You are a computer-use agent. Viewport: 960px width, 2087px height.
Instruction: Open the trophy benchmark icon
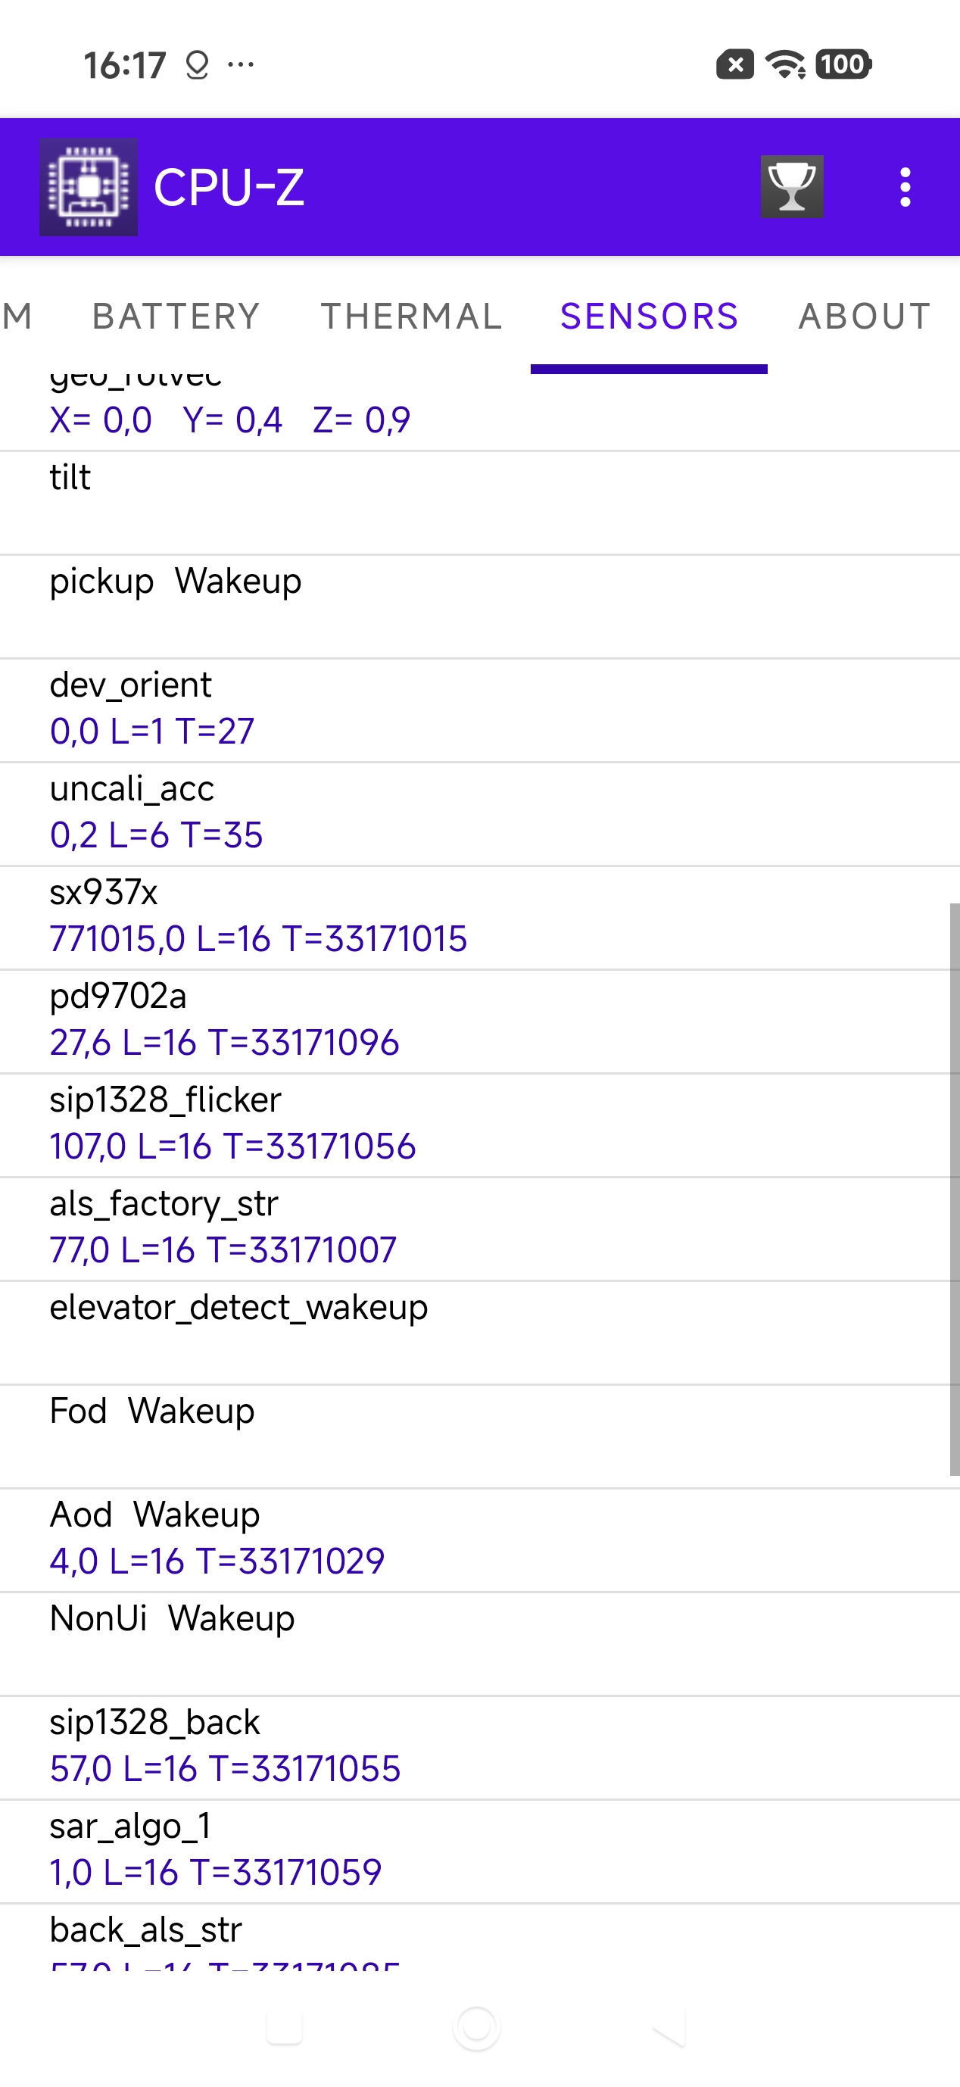point(791,187)
